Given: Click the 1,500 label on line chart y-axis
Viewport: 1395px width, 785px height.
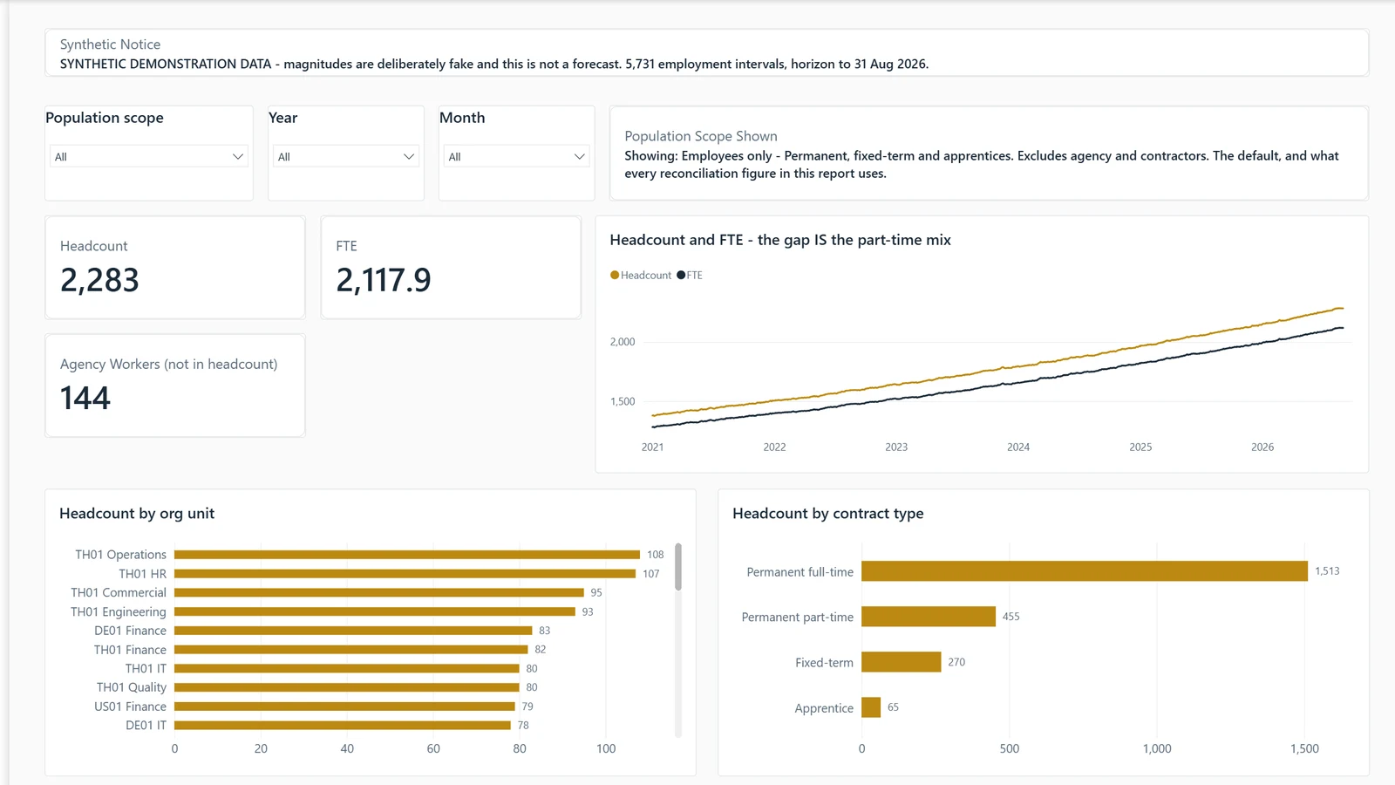Looking at the screenshot, I should (623, 401).
